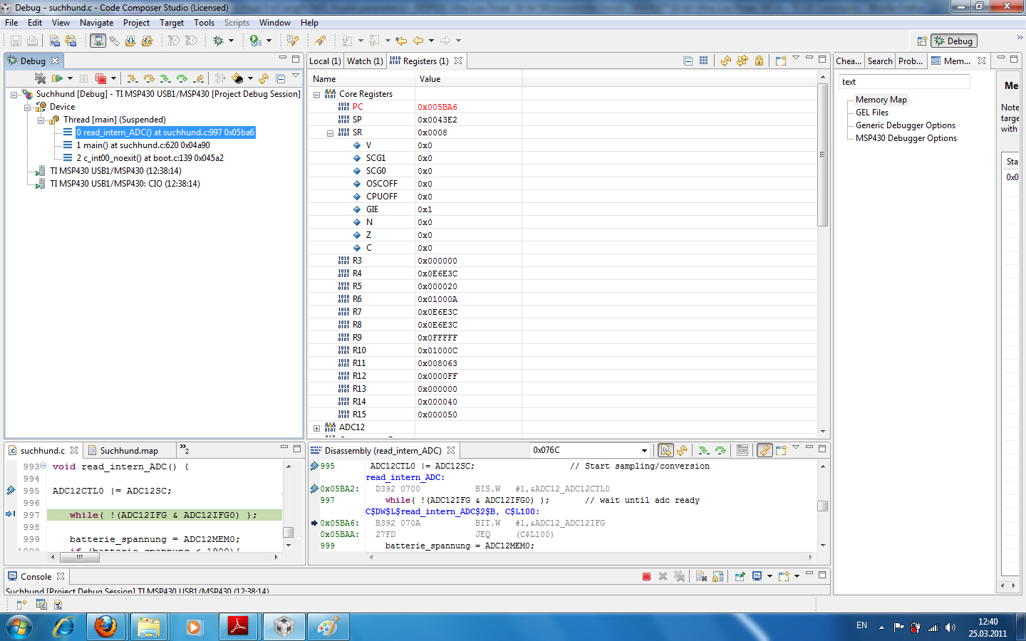Click the Assembly Step Into icon in Debug toolbar

[x=165, y=78]
